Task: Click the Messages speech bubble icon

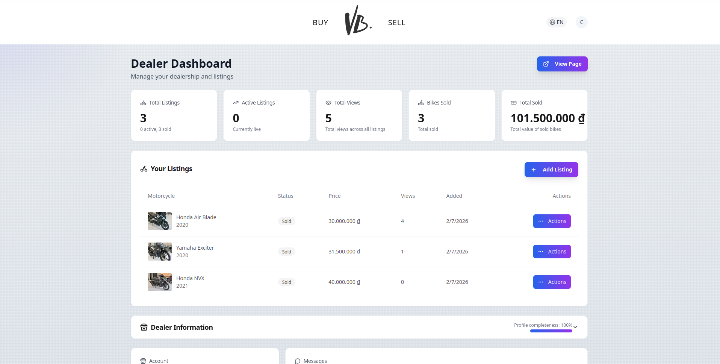Action: [x=298, y=361]
